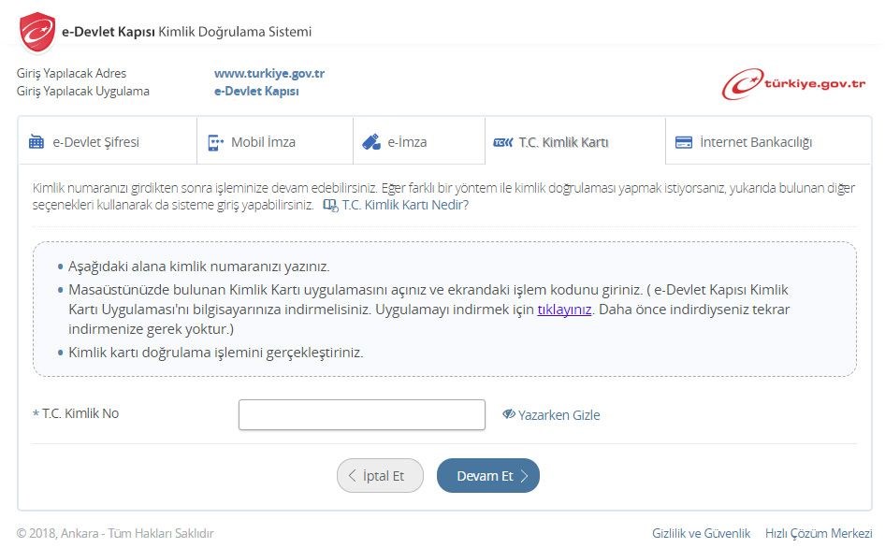Image resolution: width=885 pixels, height=548 pixels.
Task: Click the e-Devlet Şifresi keypad icon
Action: (x=36, y=142)
